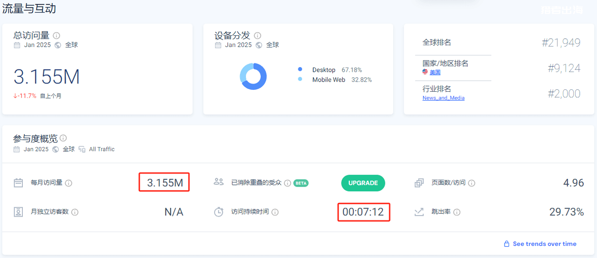
Task: Click calendar icon in 设备分发 card
Action: coord(218,45)
